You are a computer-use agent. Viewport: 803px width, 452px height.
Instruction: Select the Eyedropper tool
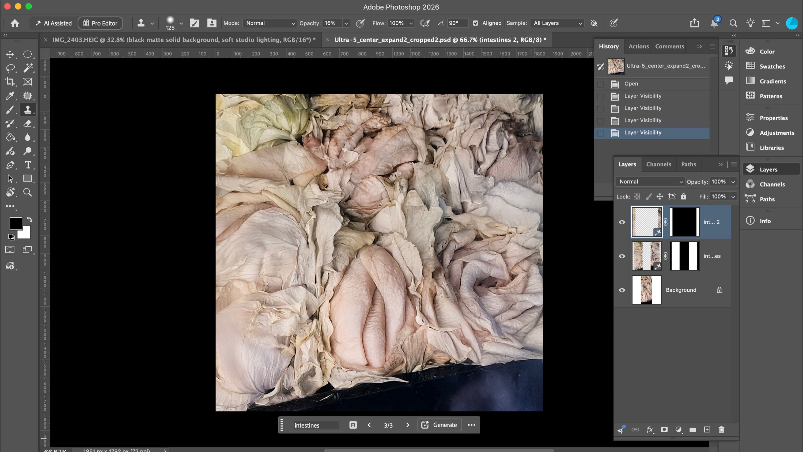[x=10, y=96]
